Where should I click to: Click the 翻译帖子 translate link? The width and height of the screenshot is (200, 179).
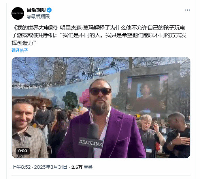20,50
